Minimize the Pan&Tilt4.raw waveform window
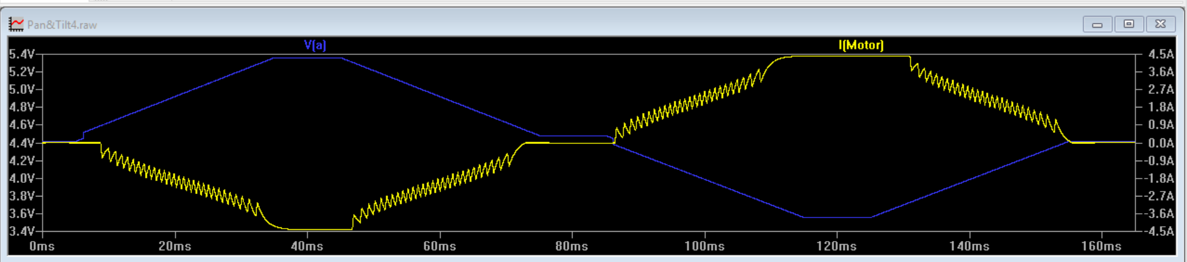 point(1097,24)
